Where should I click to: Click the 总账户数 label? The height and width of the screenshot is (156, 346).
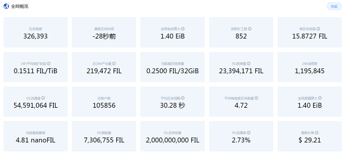pos(104,98)
